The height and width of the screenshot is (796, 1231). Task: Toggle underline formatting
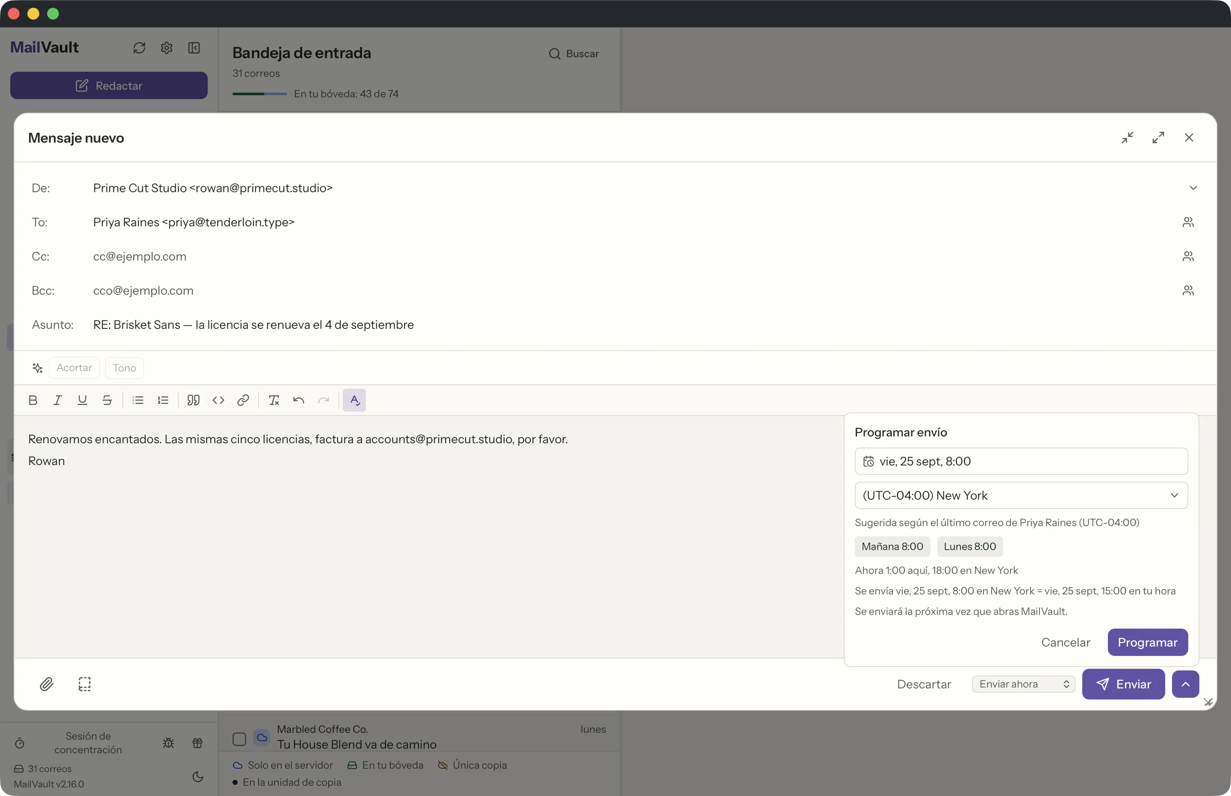pos(82,400)
